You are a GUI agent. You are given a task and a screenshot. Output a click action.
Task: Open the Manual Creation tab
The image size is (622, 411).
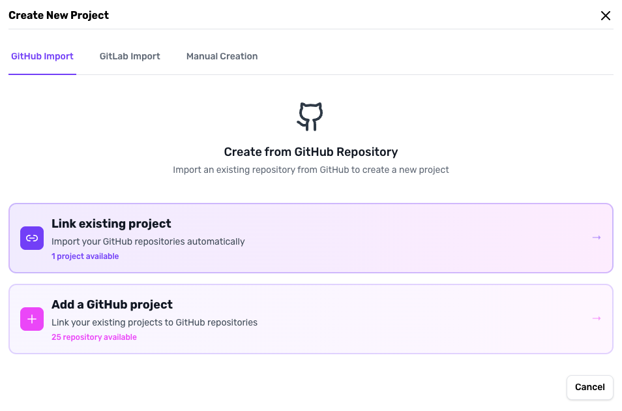pyautogui.click(x=222, y=56)
